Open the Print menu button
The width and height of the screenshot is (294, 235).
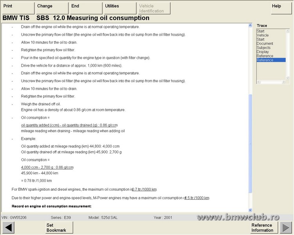(18, 8)
